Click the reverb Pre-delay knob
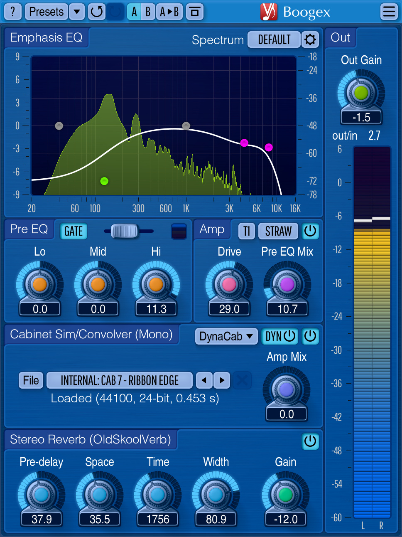Image resolution: width=402 pixels, height=537 pixels. click(x=42, y=495)
